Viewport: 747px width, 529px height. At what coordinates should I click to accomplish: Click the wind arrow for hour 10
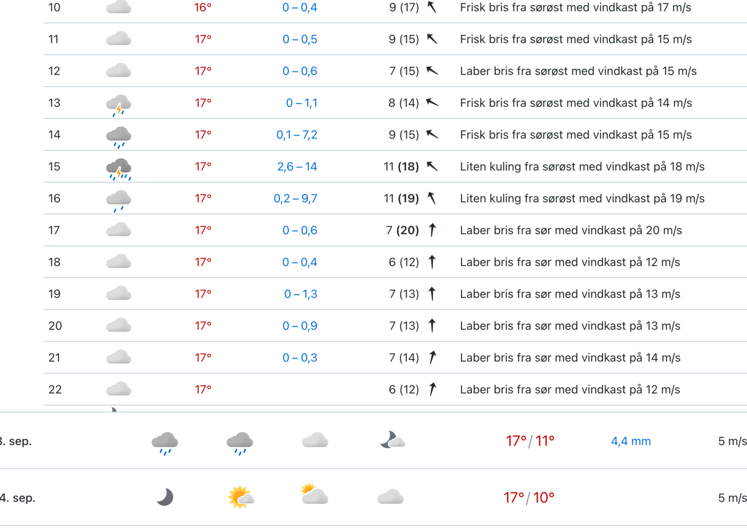click(432, 7)
